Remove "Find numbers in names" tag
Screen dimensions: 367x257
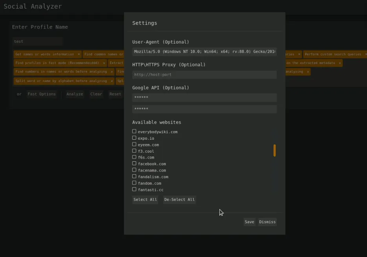pos(112,72)
